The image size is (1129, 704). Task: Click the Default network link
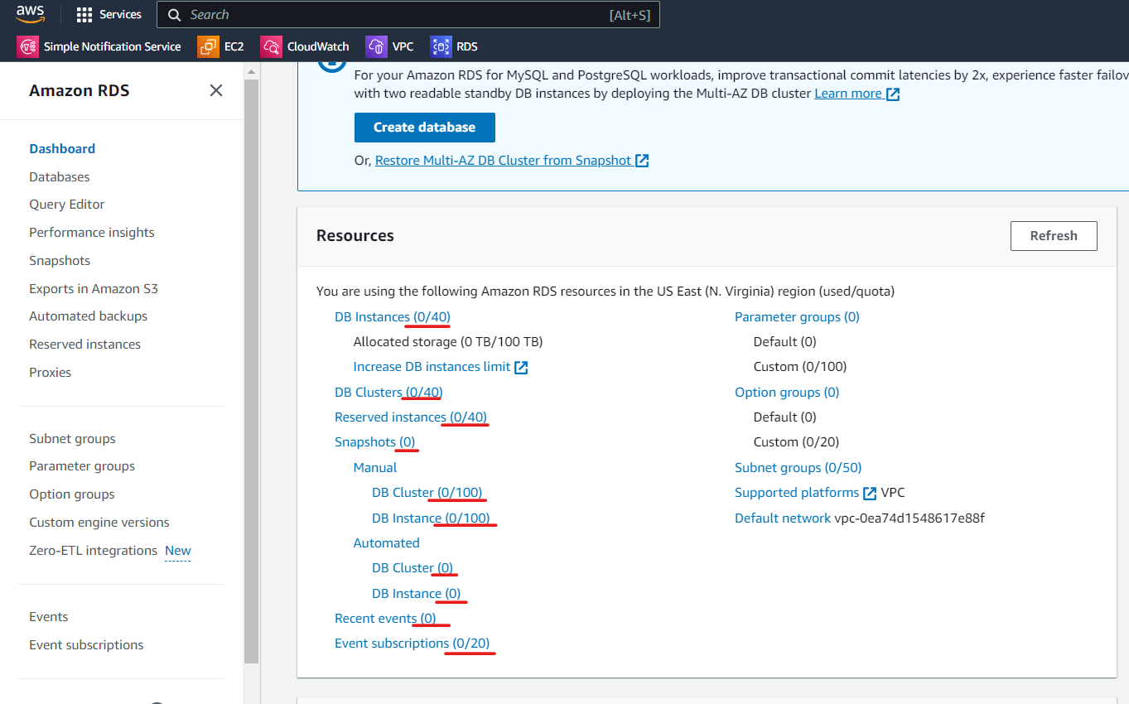coord(783,518)
